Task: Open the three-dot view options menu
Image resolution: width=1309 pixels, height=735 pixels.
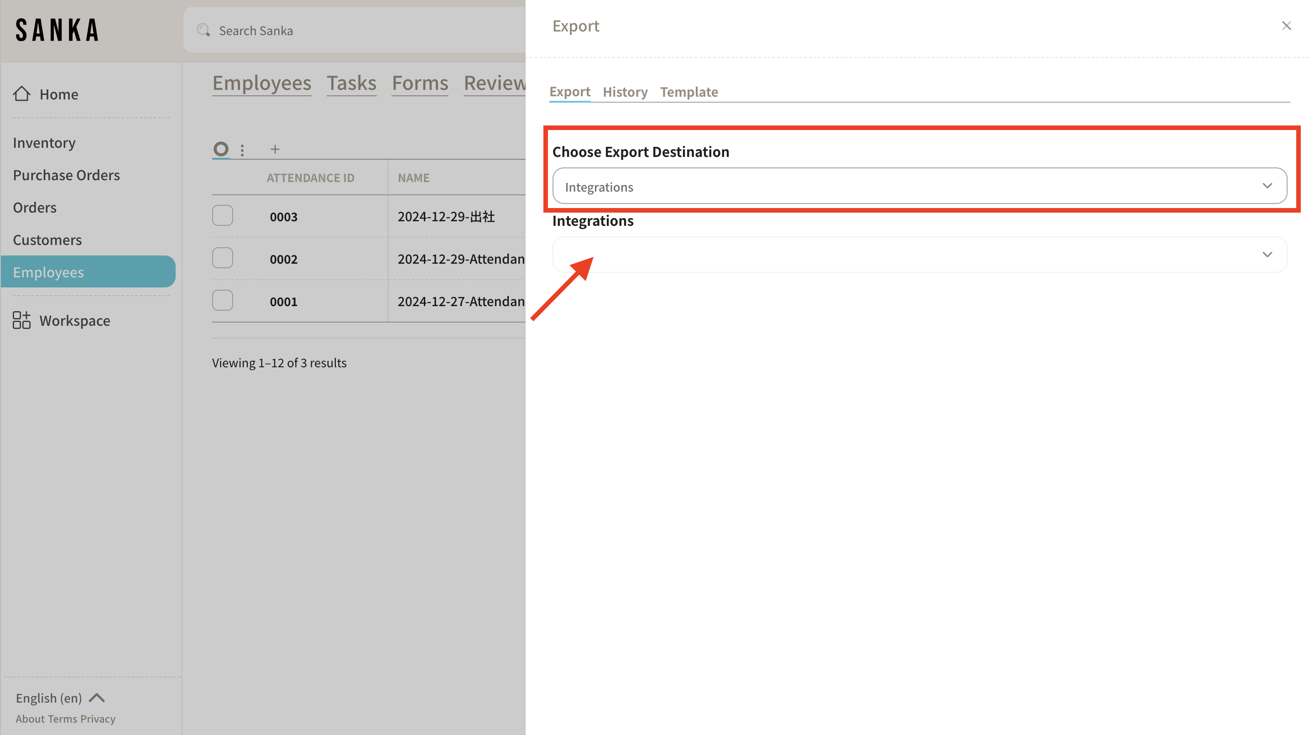Action: tap(242, 150)
